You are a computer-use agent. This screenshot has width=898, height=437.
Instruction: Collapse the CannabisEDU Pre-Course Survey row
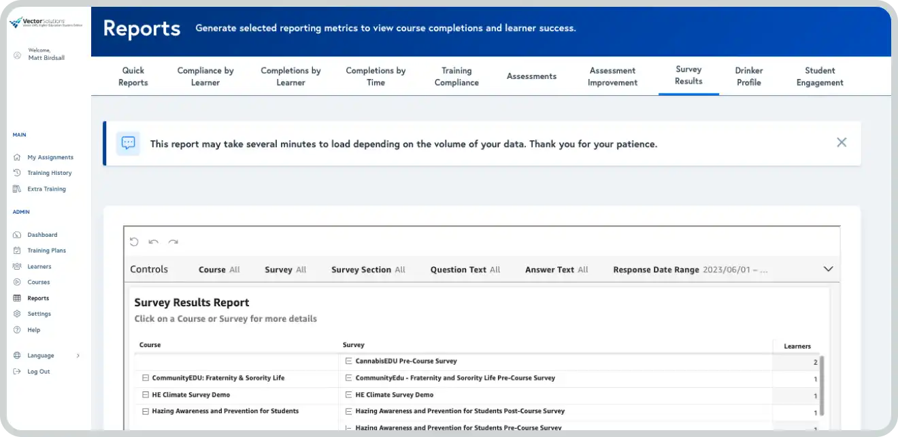348,361
